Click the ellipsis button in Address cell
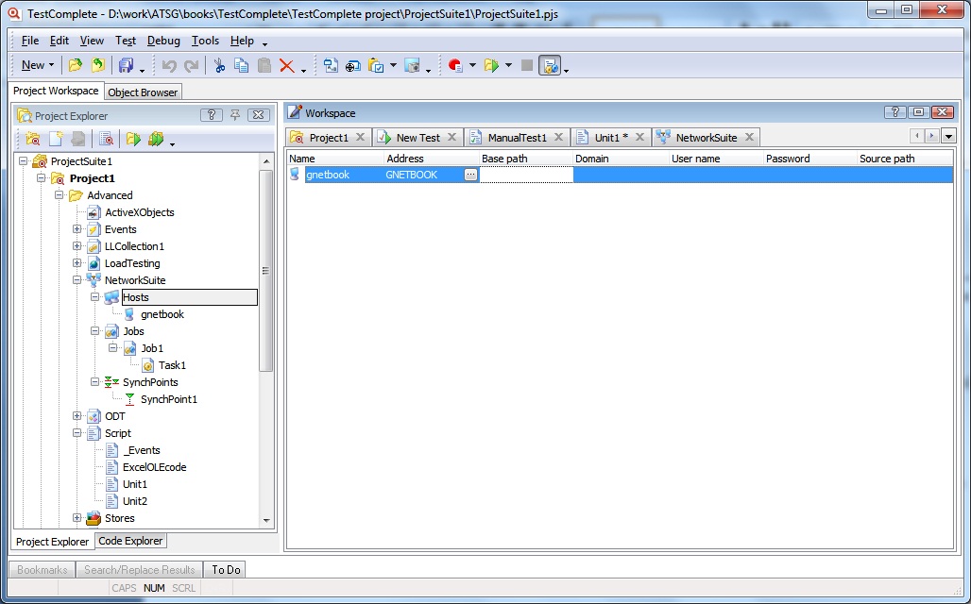This screenshot has width=971, height=604. (470, 175)
